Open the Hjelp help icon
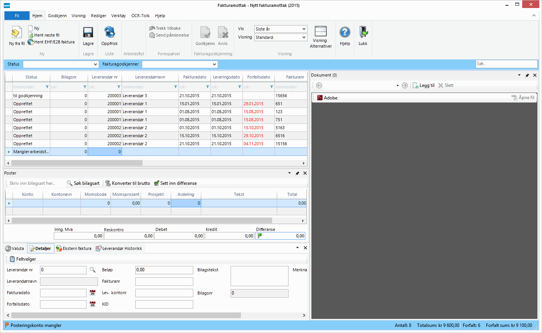The height and width of the screenshot is (333, 542). [x=345, y=33]
